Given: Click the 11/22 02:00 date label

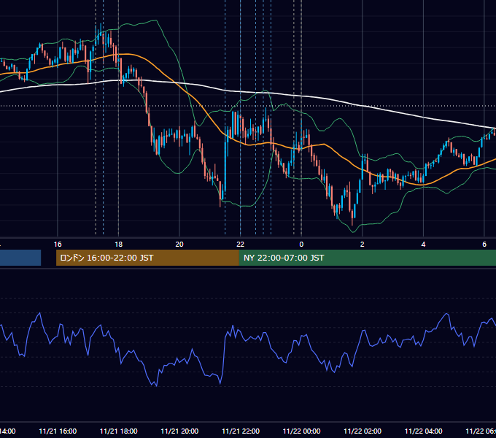Looking at the screenshot, I should click(x=363, y=431).
